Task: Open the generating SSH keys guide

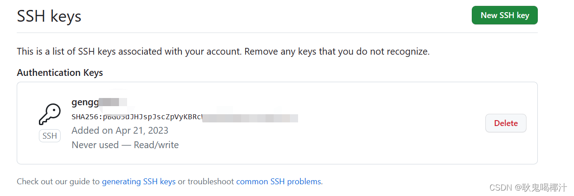Action: point(139,182)
